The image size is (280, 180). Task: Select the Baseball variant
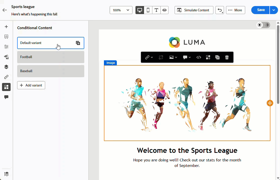coord(51,71)
